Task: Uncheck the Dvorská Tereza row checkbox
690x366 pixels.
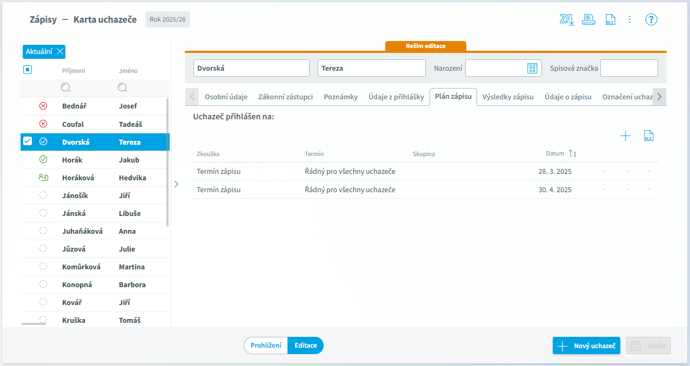Action: (x=28, y=141)
